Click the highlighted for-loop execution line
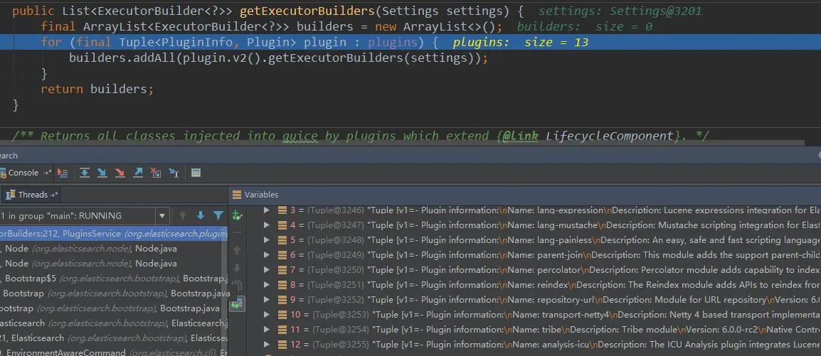Viewport: 821px width, 356px height. 410,43
